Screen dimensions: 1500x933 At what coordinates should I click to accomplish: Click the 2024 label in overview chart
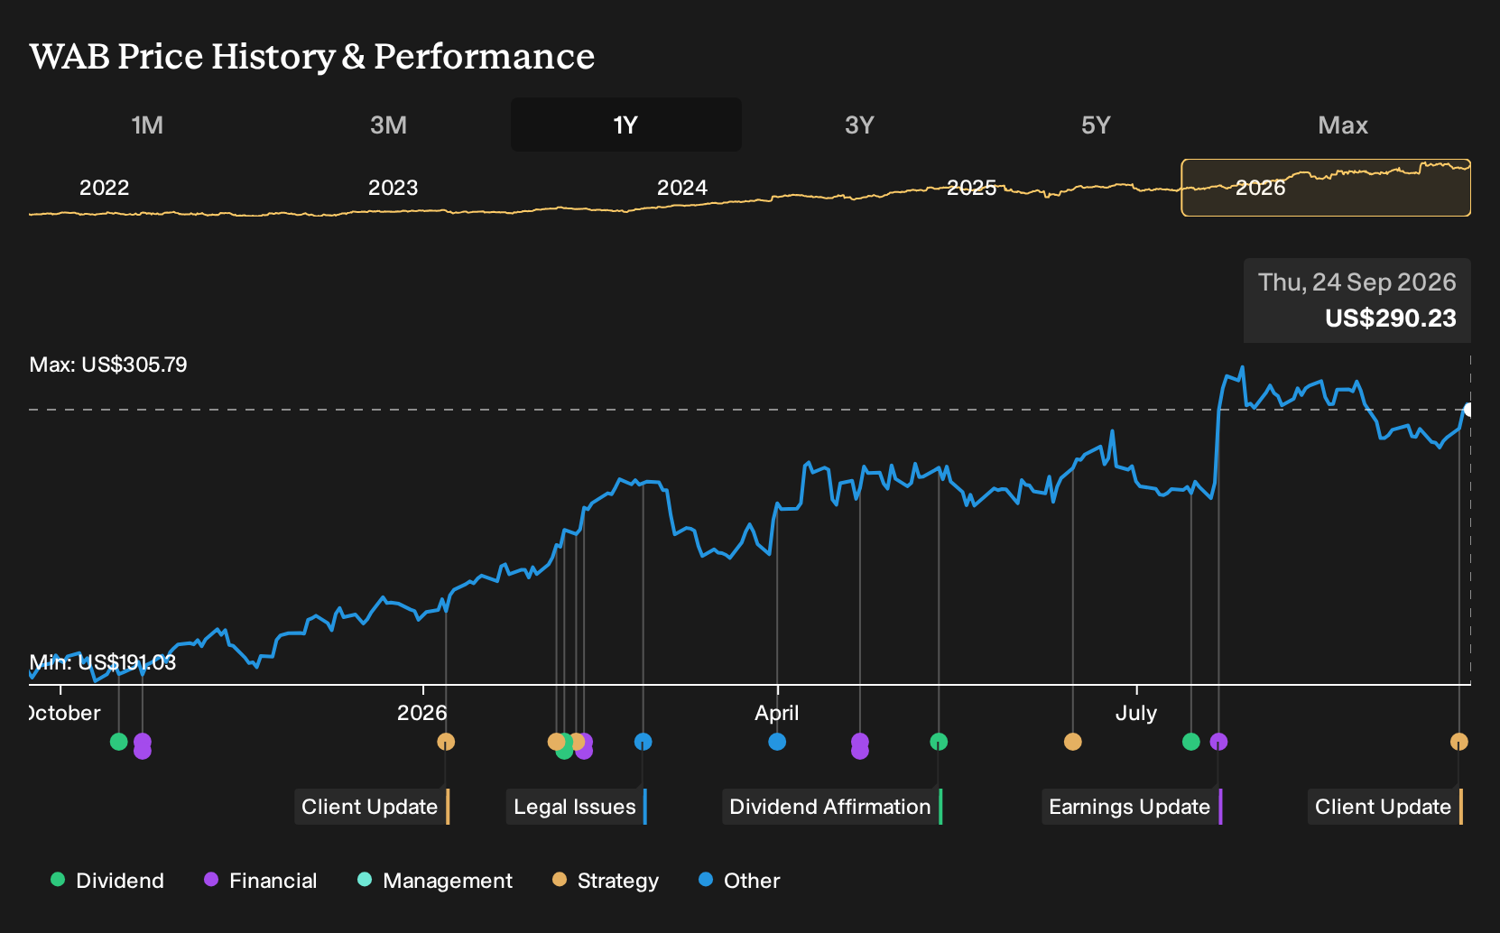tap(682, 188)
